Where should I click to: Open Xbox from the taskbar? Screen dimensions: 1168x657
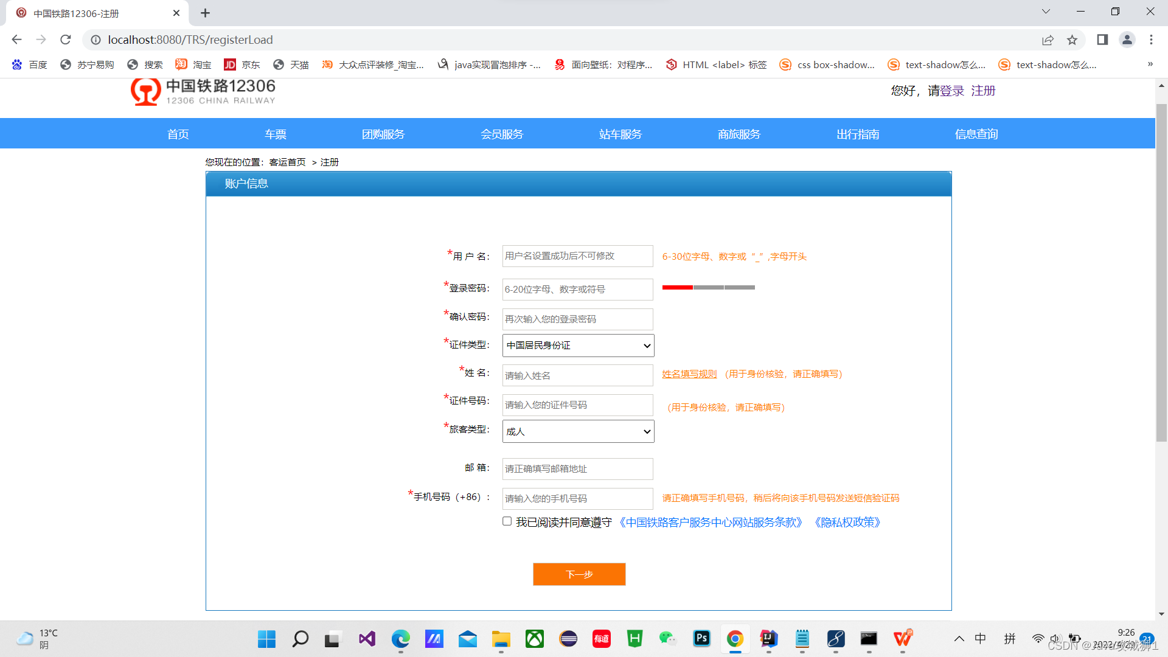[534, 639]
